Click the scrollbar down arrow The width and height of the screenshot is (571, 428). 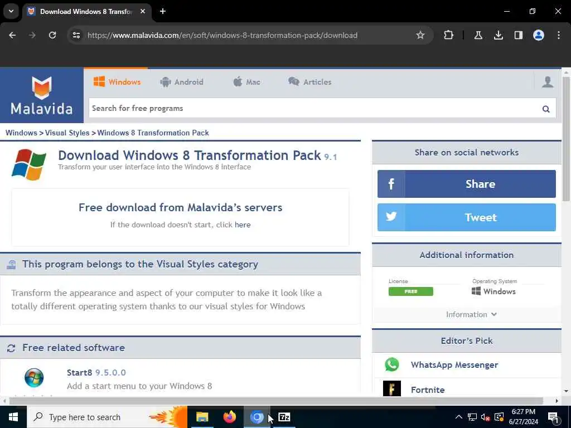[566, 391]
